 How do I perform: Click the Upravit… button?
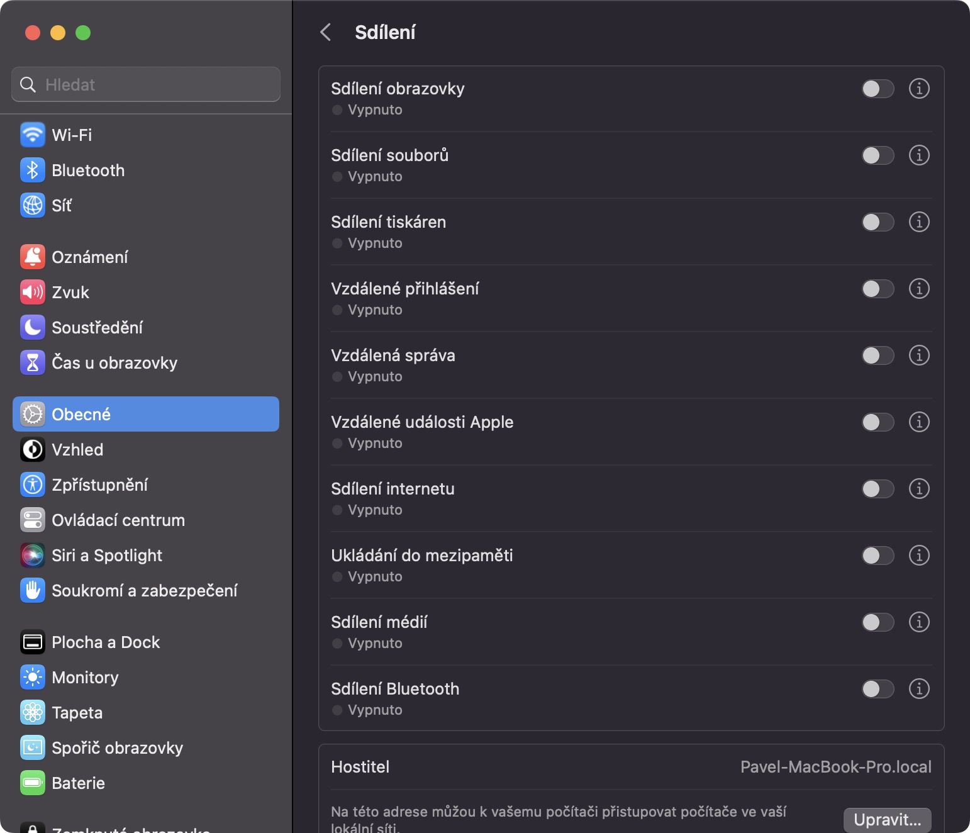pyautogui.click(x=887, y=819)
